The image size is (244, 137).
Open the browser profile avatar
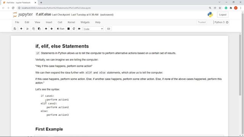pyautogui.click(x=236, y=8)
